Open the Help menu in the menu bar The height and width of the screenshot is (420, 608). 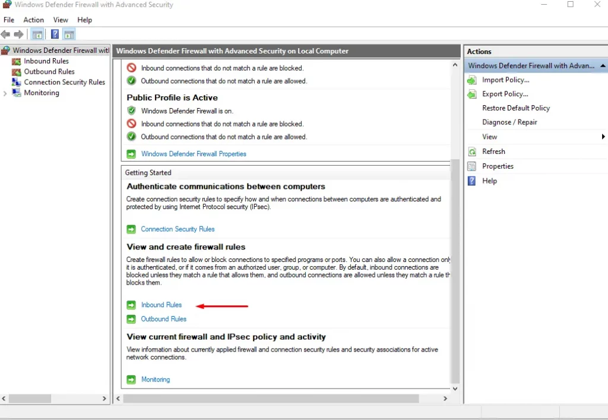coord(84,20)
